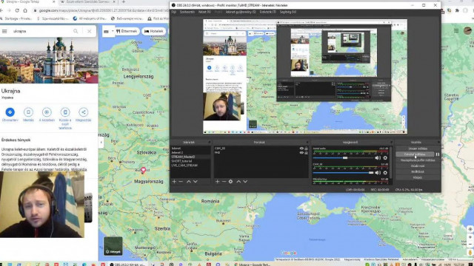The image size is (474, 266).
Task: Toggle Stúdió mód in OBS controls
Action: point(418,166)
